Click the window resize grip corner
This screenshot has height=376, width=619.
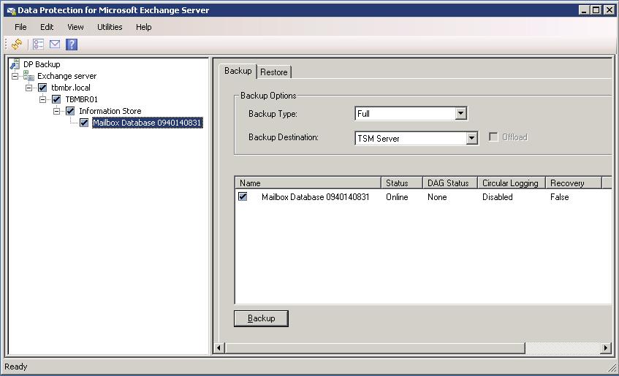pos(612,368)
